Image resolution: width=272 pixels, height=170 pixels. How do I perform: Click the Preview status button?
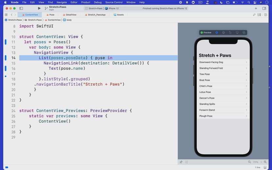point(206,32)
